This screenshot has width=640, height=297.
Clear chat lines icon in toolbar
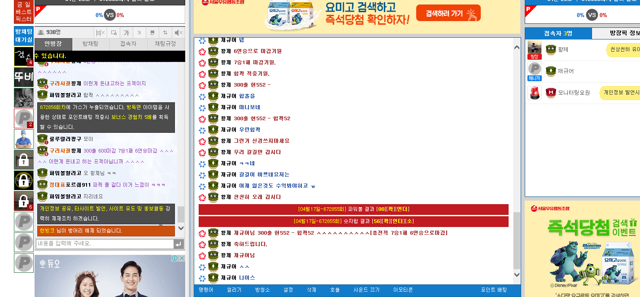(100, 32)
